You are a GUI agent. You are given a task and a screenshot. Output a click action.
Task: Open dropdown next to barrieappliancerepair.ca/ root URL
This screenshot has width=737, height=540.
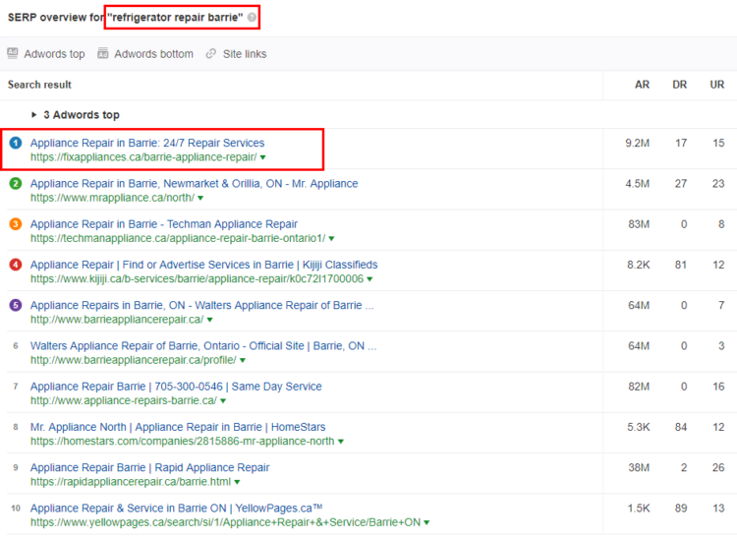(x=209, y=320)
